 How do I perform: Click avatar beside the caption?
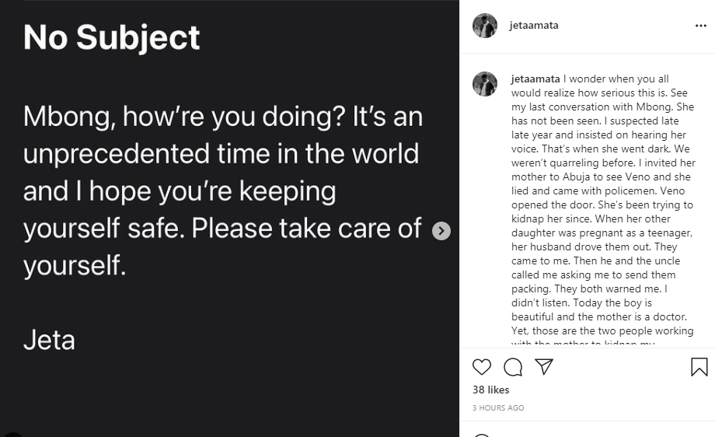pos(485,84)
